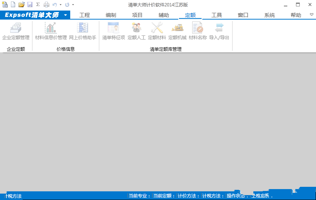Click the 价格信息 group label
This screenshot has height=200, width=316.
click(65, 49)
